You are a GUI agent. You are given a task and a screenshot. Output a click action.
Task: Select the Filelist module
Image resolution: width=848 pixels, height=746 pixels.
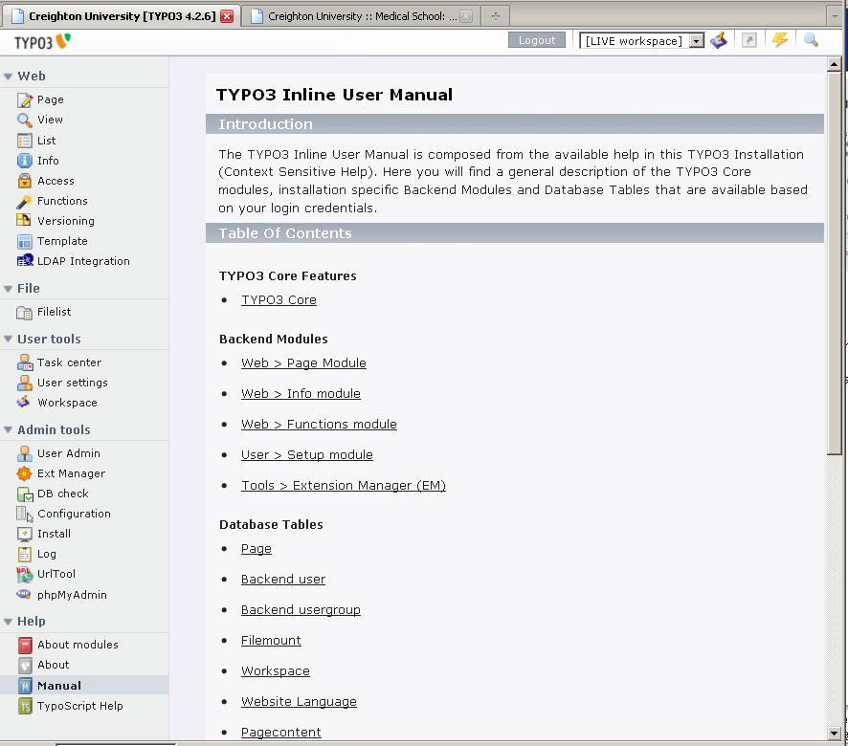[54, 312]
